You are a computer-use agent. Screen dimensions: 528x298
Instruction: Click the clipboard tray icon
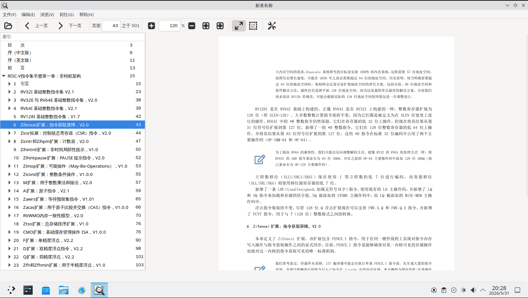[444, 290]
